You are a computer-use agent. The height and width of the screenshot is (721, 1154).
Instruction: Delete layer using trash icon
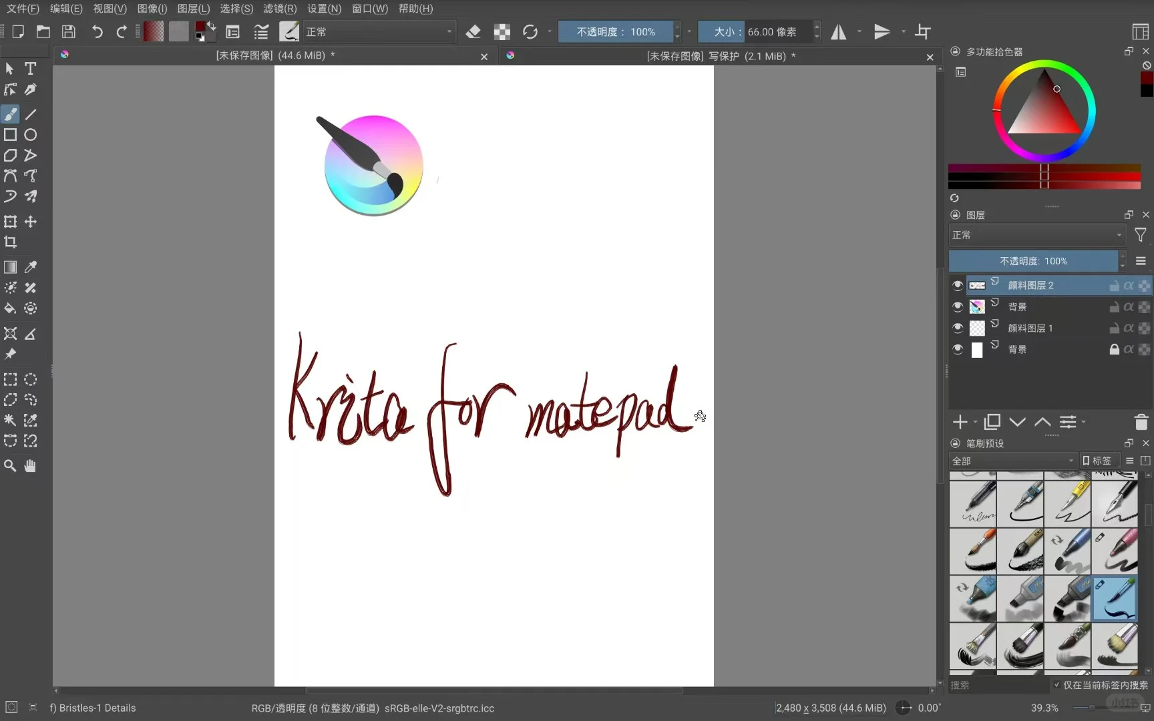tap(1141, 422)
